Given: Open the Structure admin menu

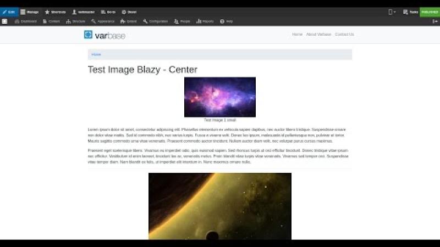Looking at the screenshot, I should pos(75,21).
